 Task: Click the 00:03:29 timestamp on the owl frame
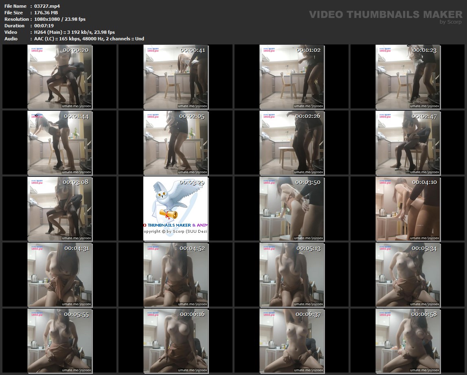[192, 182]
